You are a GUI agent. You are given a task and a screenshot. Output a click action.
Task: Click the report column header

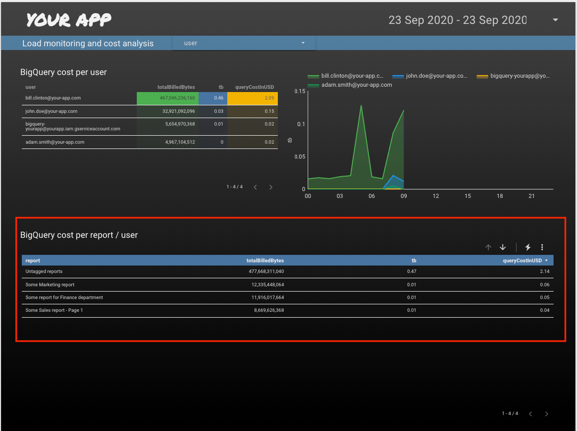33,261
